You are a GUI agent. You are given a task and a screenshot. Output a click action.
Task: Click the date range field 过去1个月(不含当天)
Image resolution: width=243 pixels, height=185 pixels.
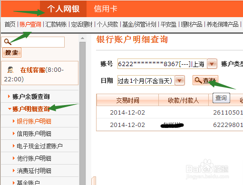[x=146, y=80]
